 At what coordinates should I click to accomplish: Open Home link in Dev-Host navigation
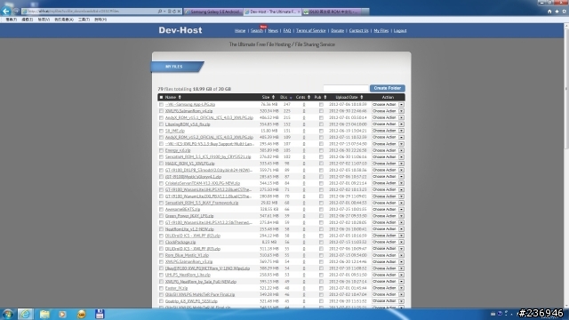240,31
